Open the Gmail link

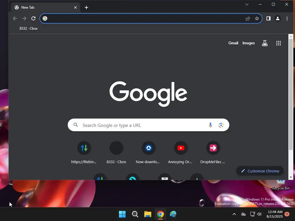[x=233, y=43]
